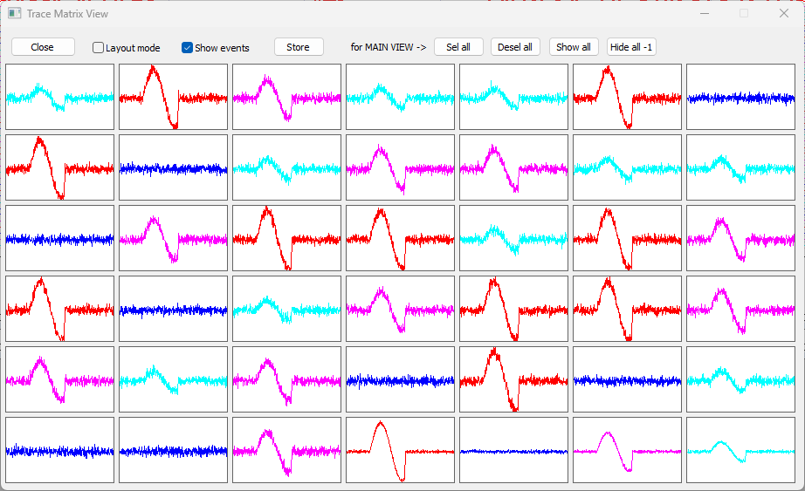Click the smooth cyan trace in the bottom-right cell

click(740, 450)
